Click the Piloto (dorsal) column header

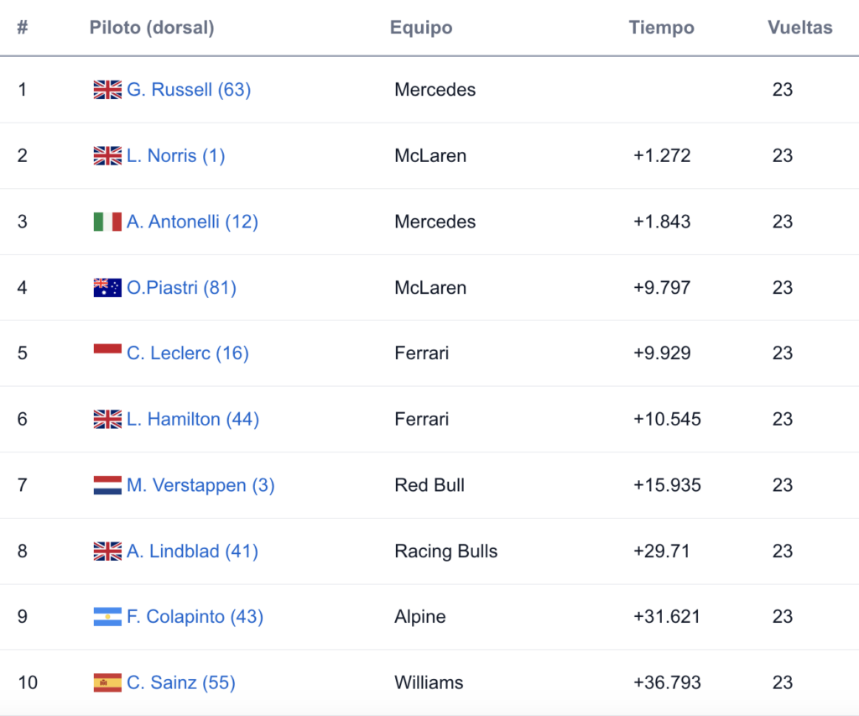click(152, 28)
